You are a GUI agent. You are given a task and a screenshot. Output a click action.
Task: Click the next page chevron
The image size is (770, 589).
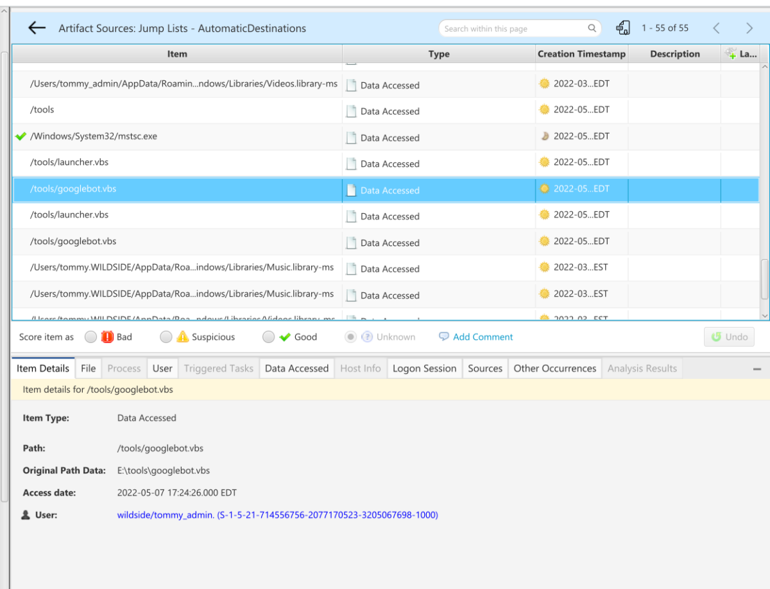point(749,28)
